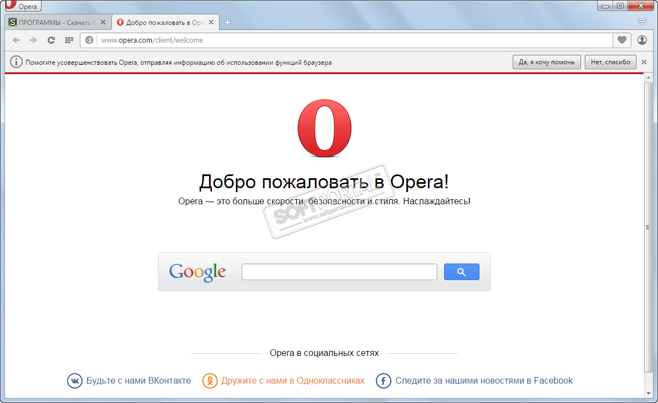The height and width of the screenshot is (403, 658).
Task: Open a new tab with plus button
Action: tap(227, 23)
